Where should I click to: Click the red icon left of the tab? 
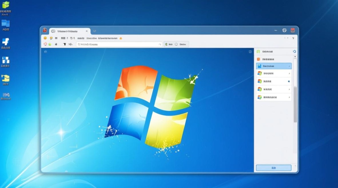tap(45, 30)
